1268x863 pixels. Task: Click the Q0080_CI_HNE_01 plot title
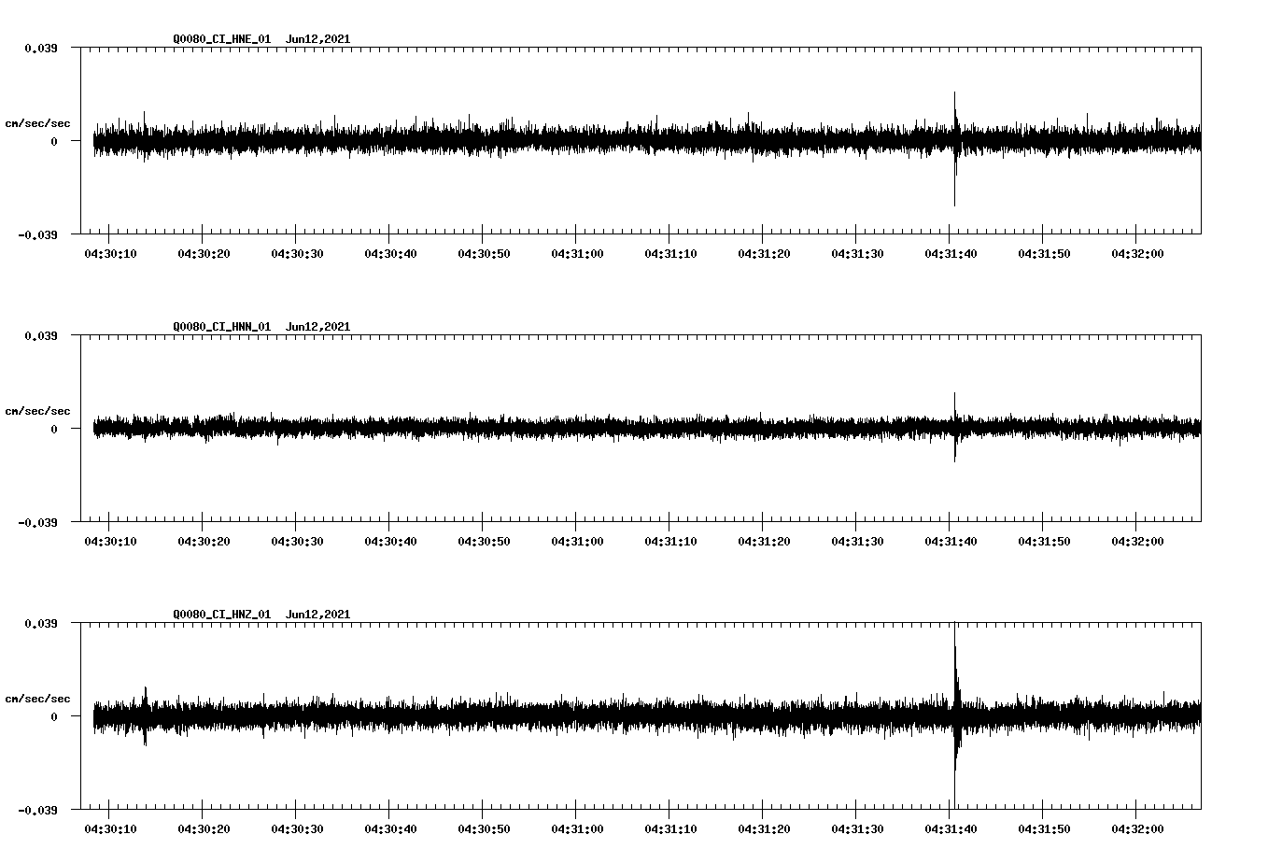(261, 39)
